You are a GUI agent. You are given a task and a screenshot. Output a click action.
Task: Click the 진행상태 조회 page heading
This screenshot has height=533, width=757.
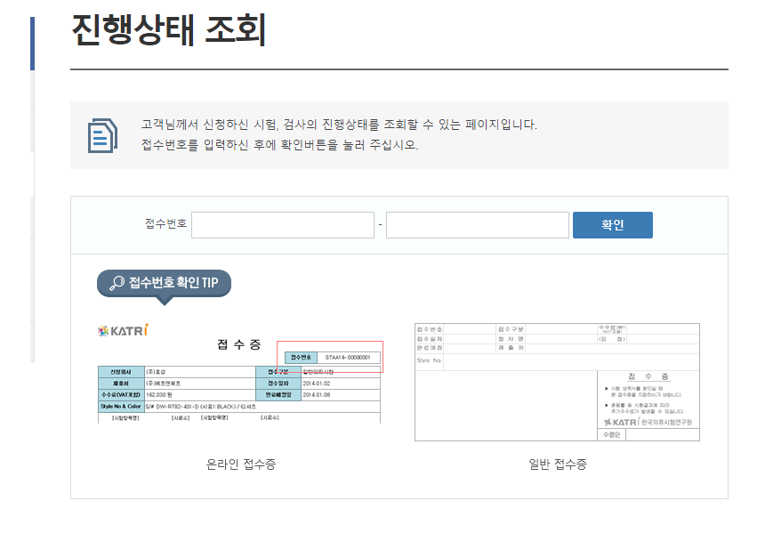click(x=169, y=30)
